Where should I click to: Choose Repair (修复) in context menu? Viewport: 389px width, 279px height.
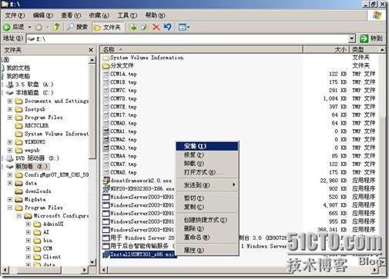click(207, 154)
